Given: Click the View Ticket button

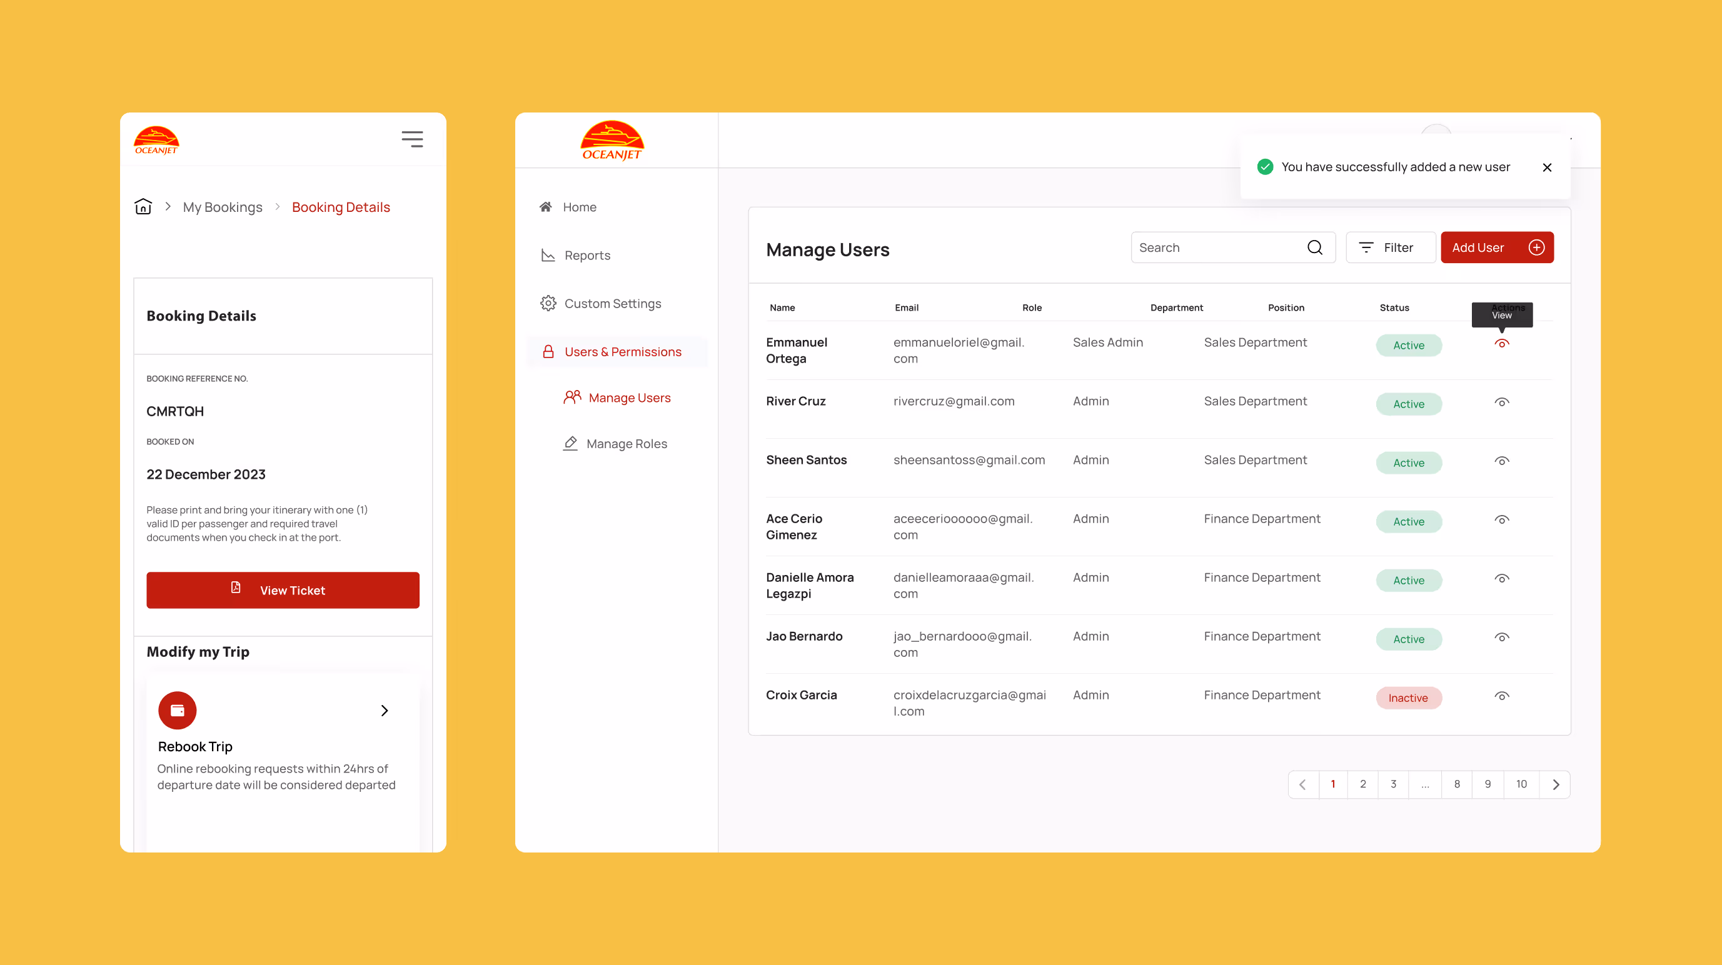Looking at the screenshot, I should [282, 590].
